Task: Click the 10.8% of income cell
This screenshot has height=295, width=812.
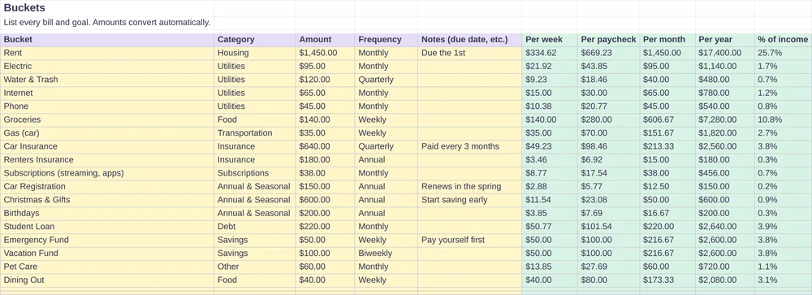Action: point(783,119)
